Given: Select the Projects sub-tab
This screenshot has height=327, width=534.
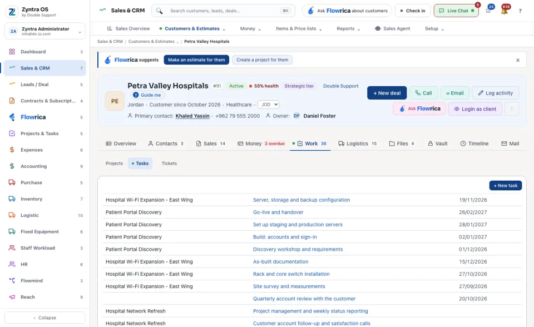Looking at the screenshot, I should [x=114, y=163].
